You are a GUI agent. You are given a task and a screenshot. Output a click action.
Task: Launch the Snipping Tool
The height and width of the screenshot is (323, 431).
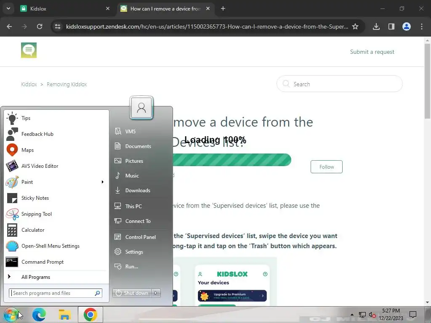[x=56, y=214]
